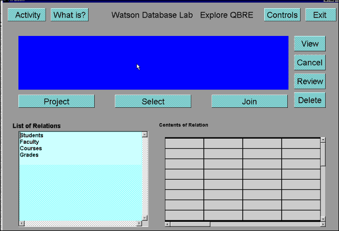Image resolution: width=339 pixels, height=231 pixels.
Task: Cancel the current query
Action: coord(310,63)
